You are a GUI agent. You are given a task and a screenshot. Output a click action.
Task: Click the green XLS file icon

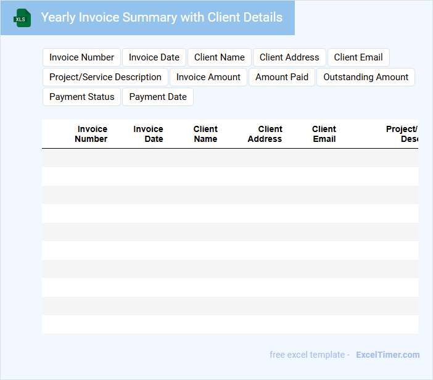[23, 19]
